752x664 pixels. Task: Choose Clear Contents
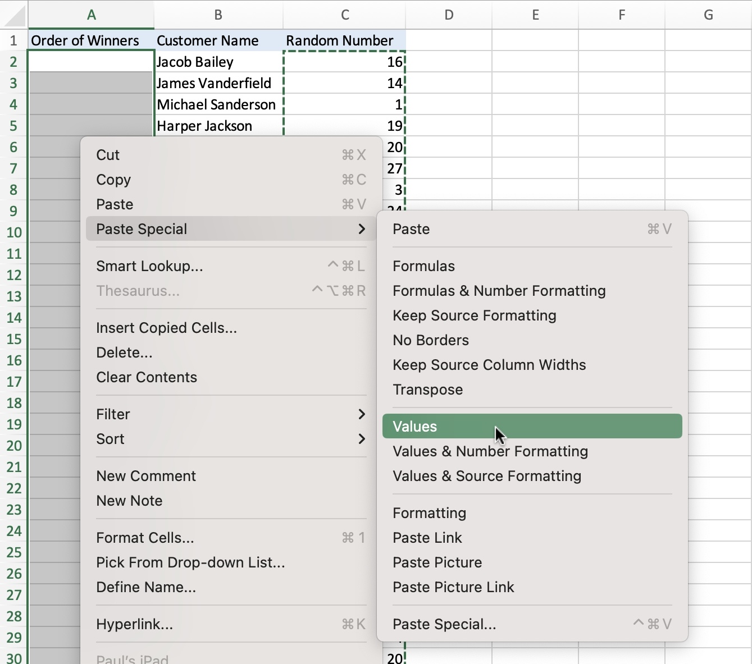(231, 377)
